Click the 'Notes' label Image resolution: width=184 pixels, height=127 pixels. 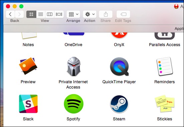point(28,45)
